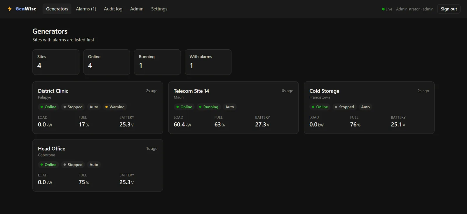The height and width of the screenshot is (214, 467).
Task: Go to the Alarms (1) tab
Action: [x=86, y=9]
